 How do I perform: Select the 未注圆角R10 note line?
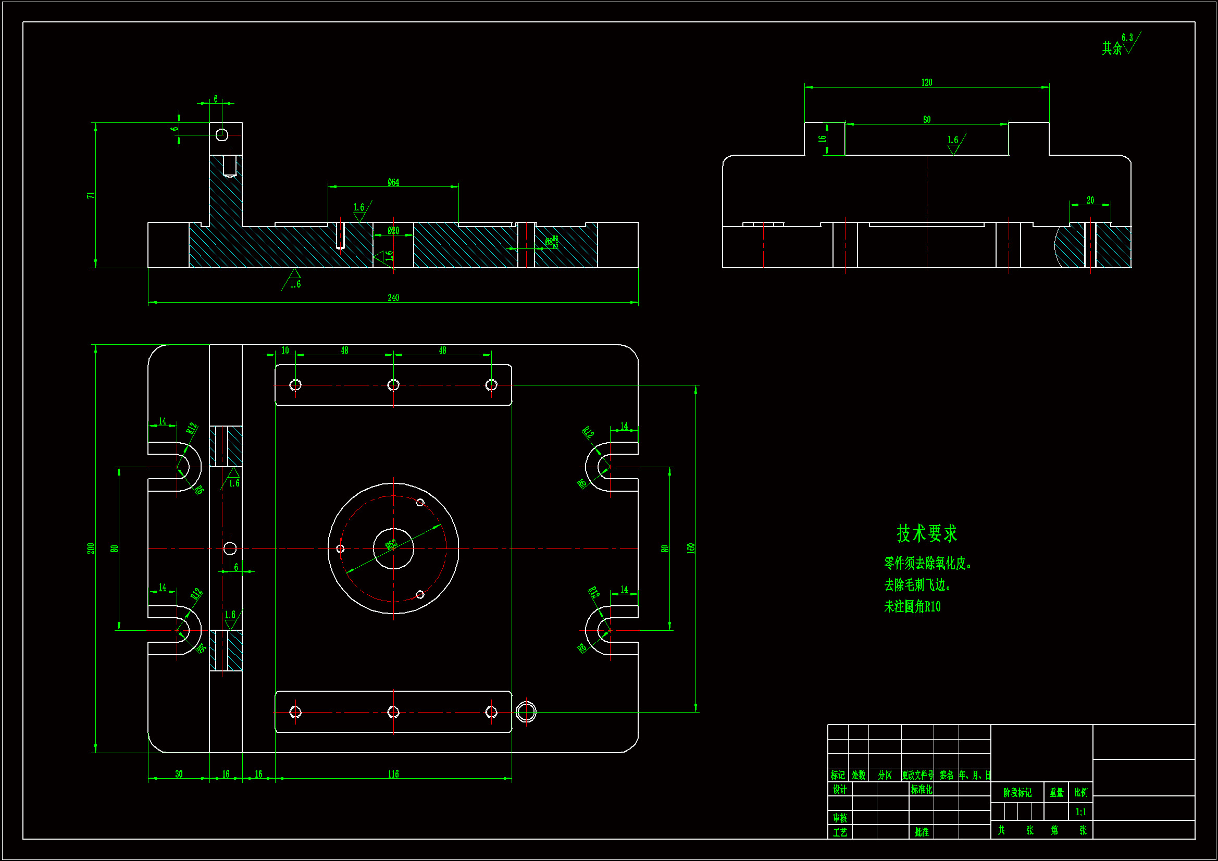(912, 606)
